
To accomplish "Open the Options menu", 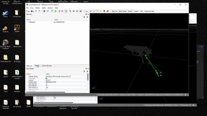I will [x=50, y=8].
